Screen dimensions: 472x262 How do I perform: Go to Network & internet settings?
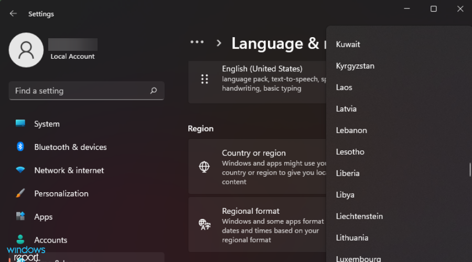point(69,170)
